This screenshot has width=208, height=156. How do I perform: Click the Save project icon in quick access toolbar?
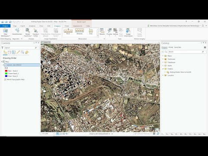[10, 22]
